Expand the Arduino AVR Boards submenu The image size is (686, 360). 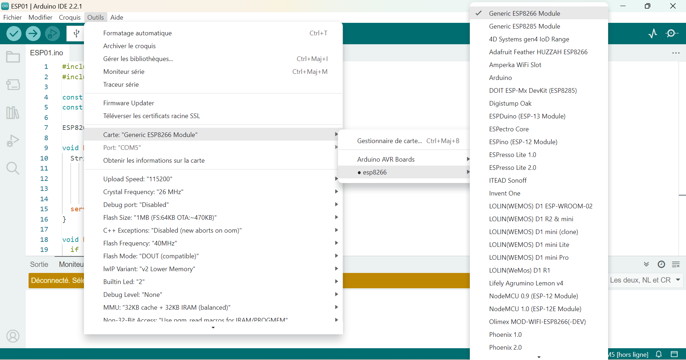click(404, 159)
